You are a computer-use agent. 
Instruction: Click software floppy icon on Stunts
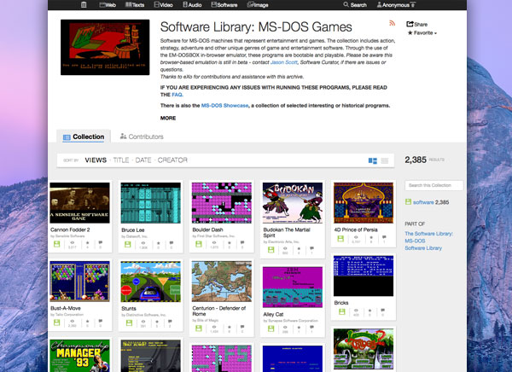129,323
